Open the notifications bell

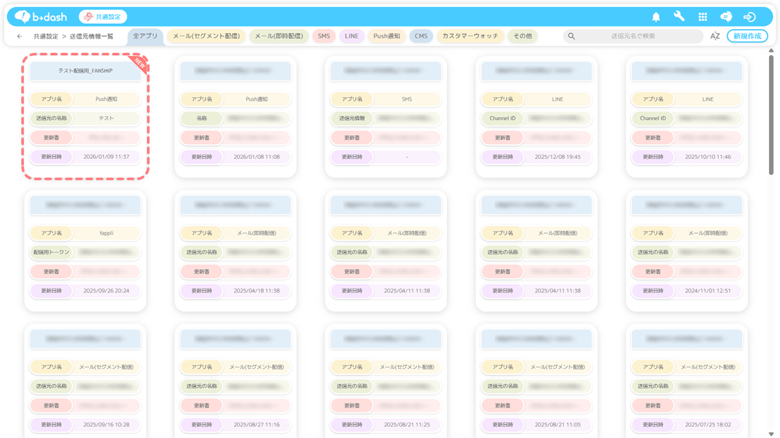click(x=656, y=17)
